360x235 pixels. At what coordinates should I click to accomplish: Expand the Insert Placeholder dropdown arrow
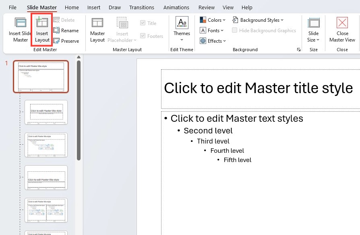pyautogui.click(x=135, y=40)
